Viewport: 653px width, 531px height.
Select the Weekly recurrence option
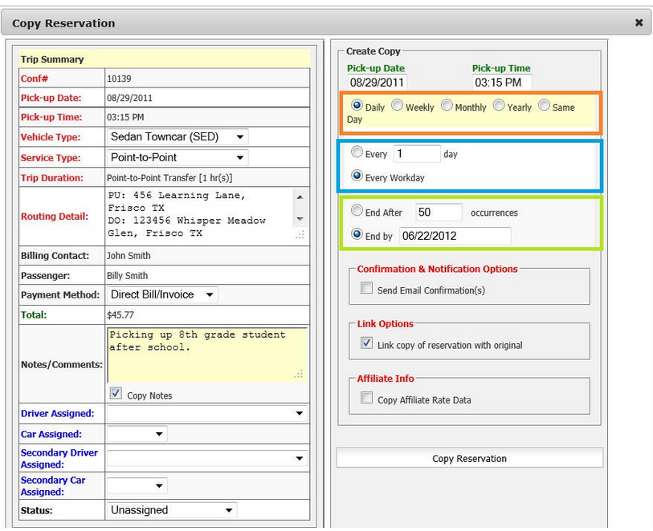397,106
